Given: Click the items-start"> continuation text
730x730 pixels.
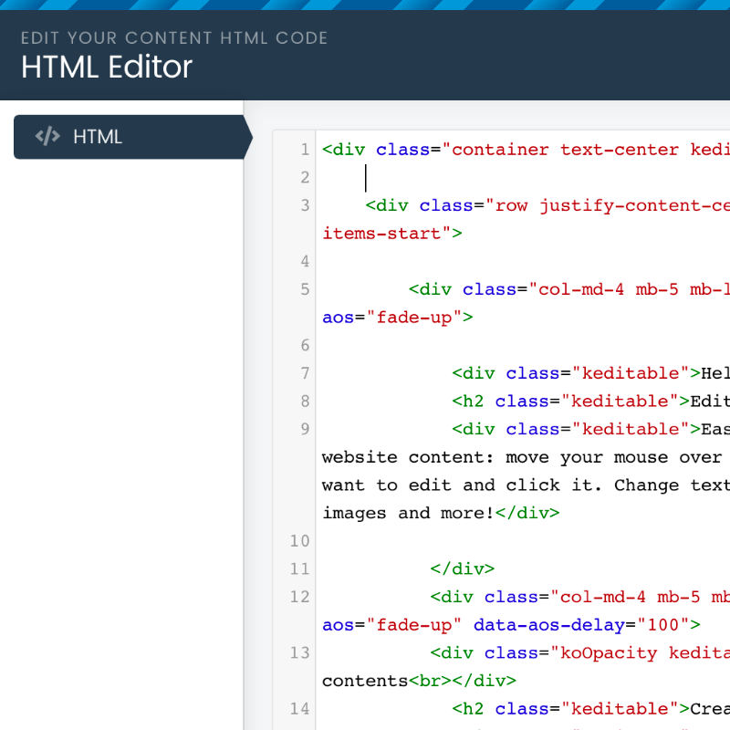Looking at the screenshot, I should [392, 234].
